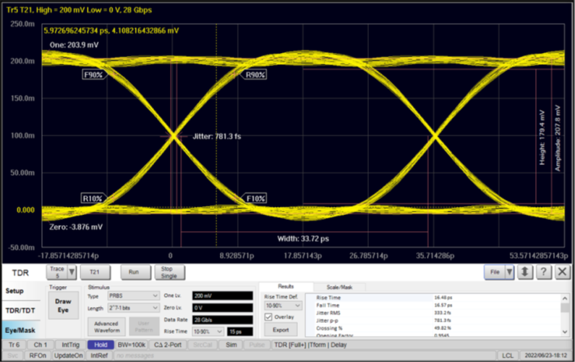
Task: Click the Ch 1 status bar item
Action: pos(41,345)
